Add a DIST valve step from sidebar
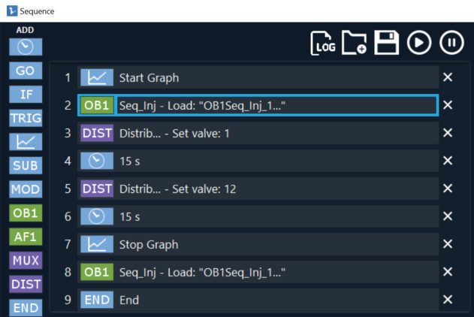This screenshot has width=474, height=317. (x=26, y=284)
